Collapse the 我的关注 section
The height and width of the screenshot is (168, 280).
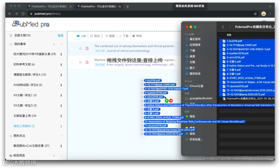[x=61, y=136]
